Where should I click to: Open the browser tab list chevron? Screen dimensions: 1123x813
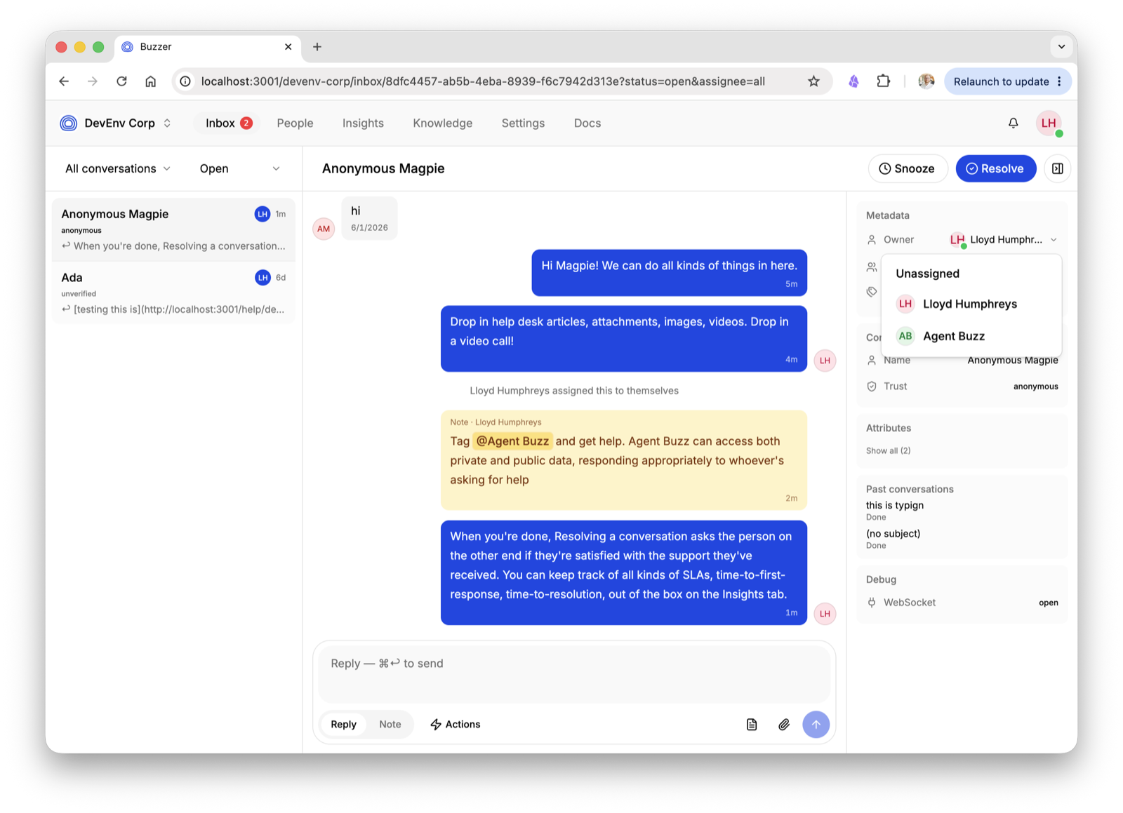[1061, 46]
